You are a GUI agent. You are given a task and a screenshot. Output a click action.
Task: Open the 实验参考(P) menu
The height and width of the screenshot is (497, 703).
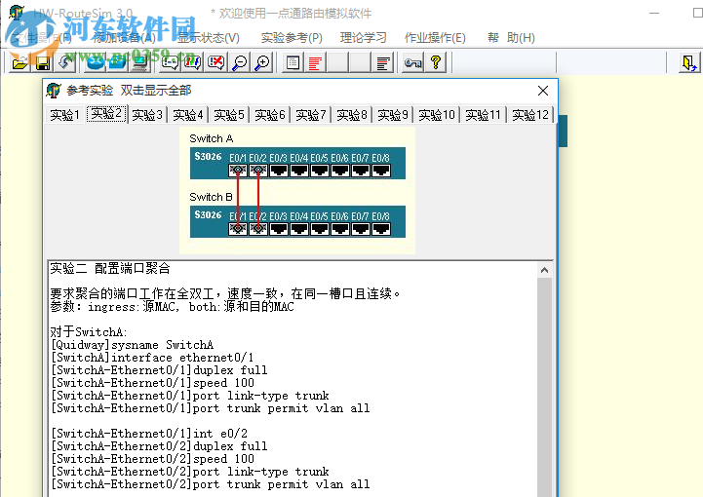tap(292, 38)
